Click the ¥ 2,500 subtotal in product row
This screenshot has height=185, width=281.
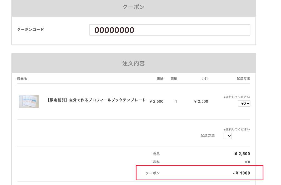201,101
